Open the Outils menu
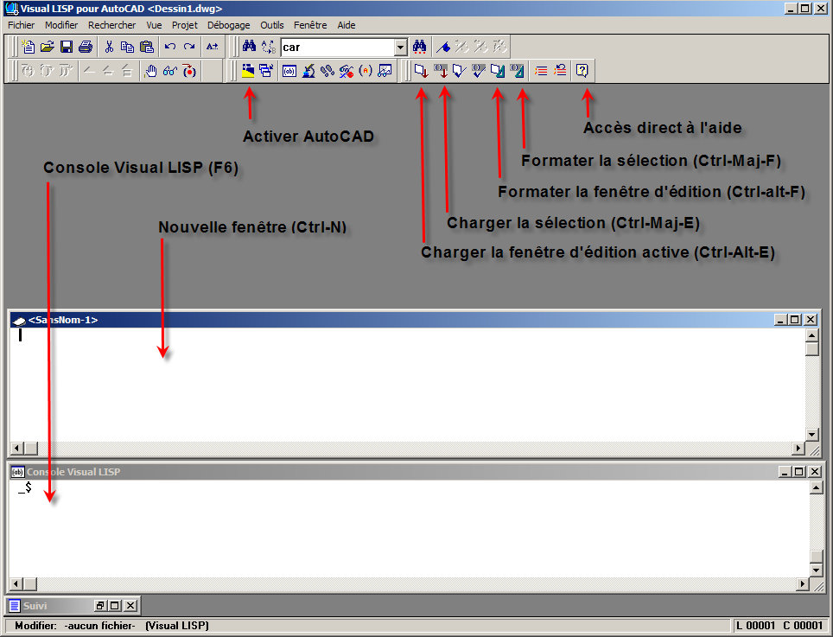Image resolution: width=833 pixels, height=637 pixels. click(x=271, y=25)
